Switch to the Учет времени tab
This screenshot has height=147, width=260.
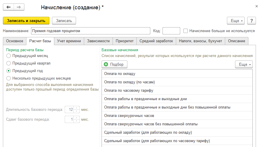click(x=69, y=41)
